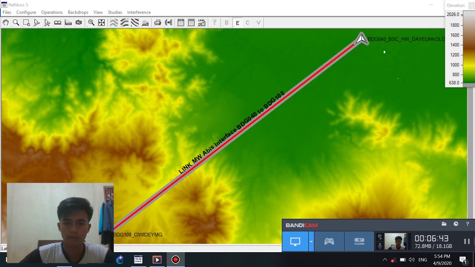Open the Studies menu
The height and width of the screenshot is (267, 475).
coord(115,12)
